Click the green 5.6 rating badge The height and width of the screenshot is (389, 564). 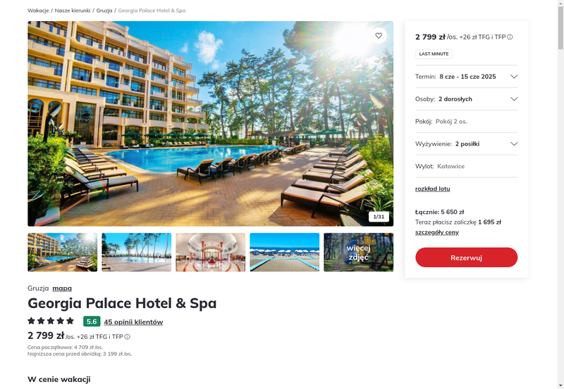tap(92, 321)
